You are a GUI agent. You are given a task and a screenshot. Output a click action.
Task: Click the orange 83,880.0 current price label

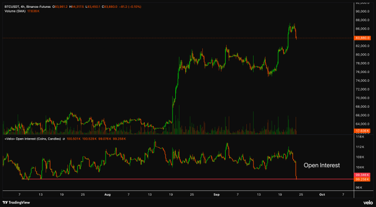362,38
